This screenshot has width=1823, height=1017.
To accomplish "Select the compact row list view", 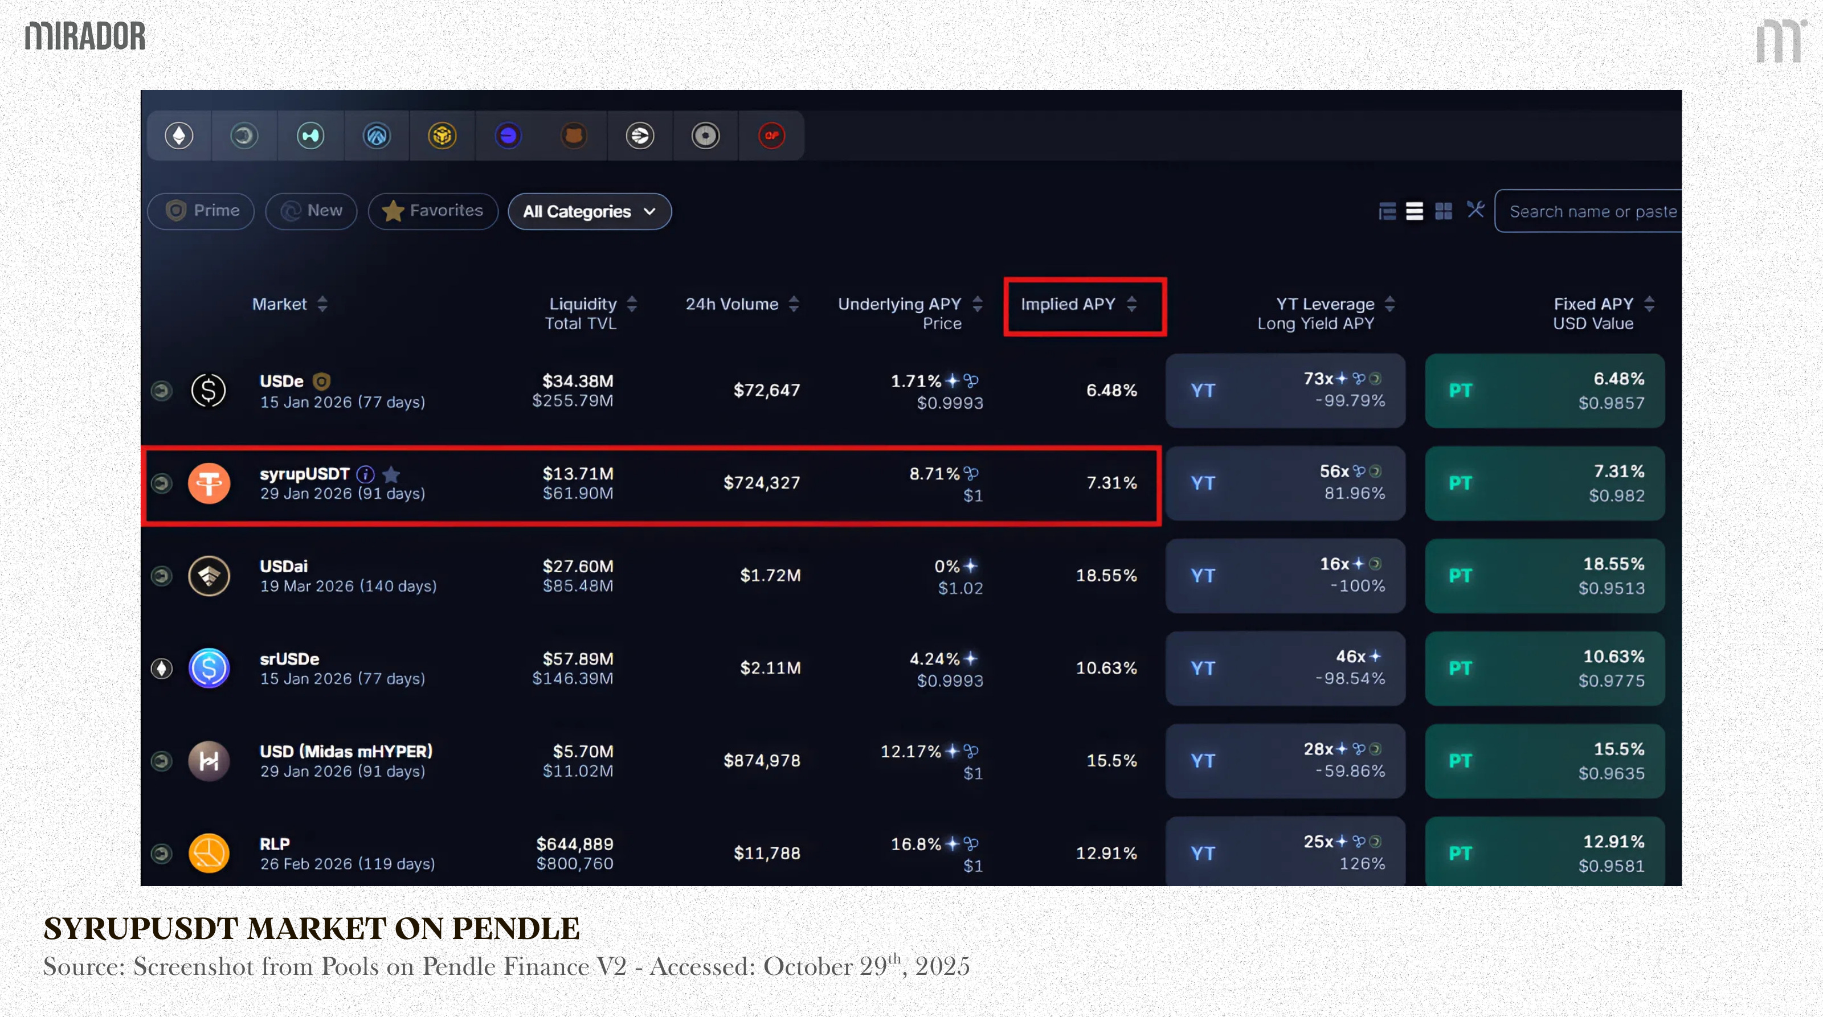I will pyautogui.click(x=1415, y=211).
